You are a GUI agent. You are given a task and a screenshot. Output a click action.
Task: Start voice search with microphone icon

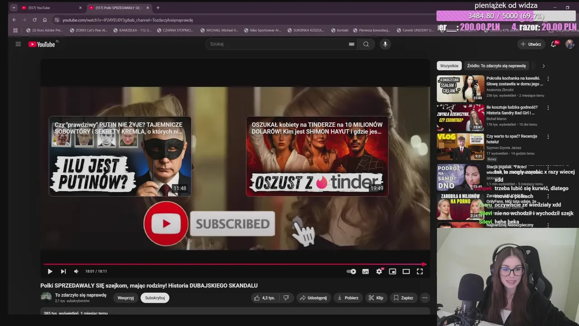coord(385,44)
